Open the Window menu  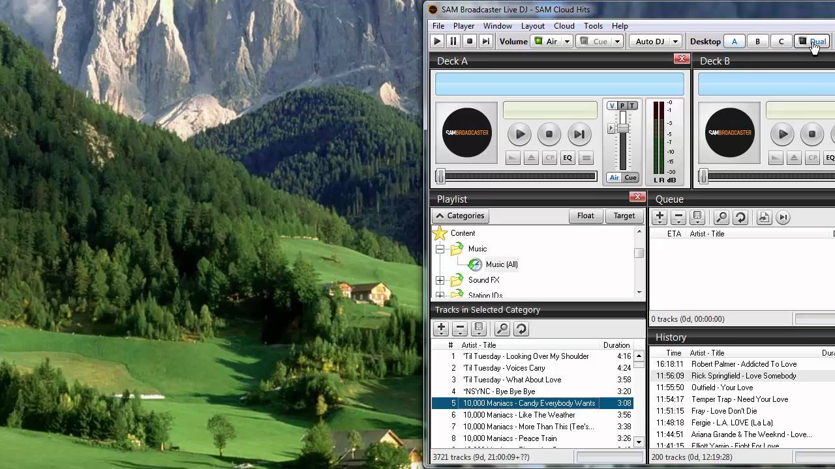498,26
